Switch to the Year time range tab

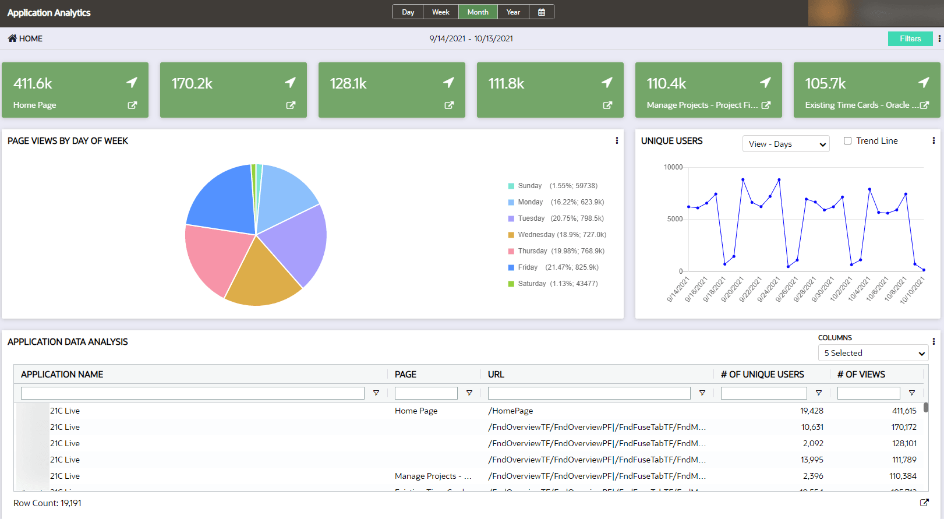tap(513, 12)
